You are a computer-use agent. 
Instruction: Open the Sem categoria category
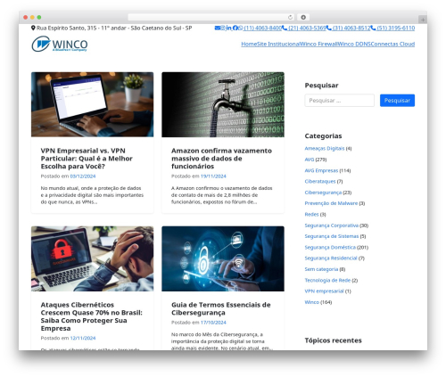tap(321, 269)
